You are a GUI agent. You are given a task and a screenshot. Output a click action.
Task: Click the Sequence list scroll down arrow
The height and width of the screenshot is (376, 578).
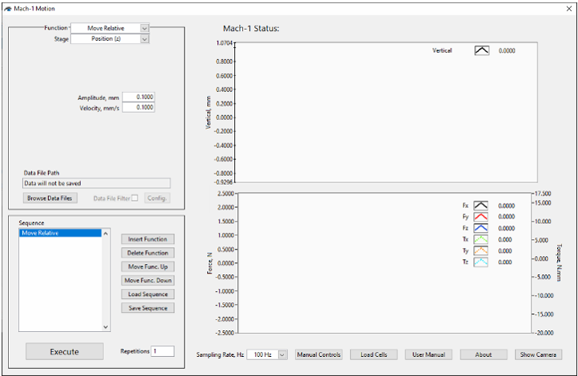pyautogui.click(x=106, y=327)
